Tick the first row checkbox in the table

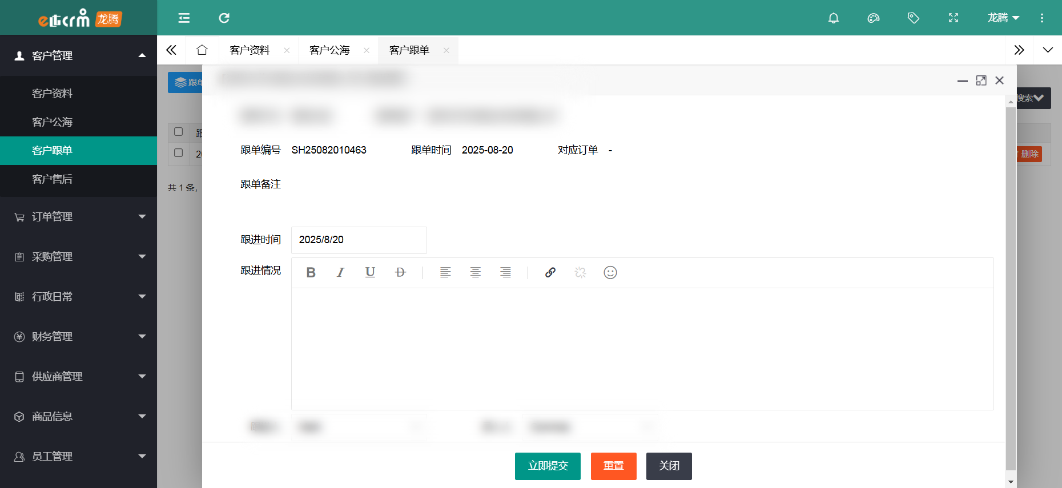tap(178, 153)
